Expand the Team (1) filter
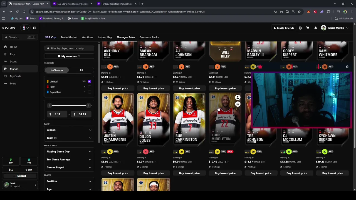356x200 pixels. coord(69,138)
